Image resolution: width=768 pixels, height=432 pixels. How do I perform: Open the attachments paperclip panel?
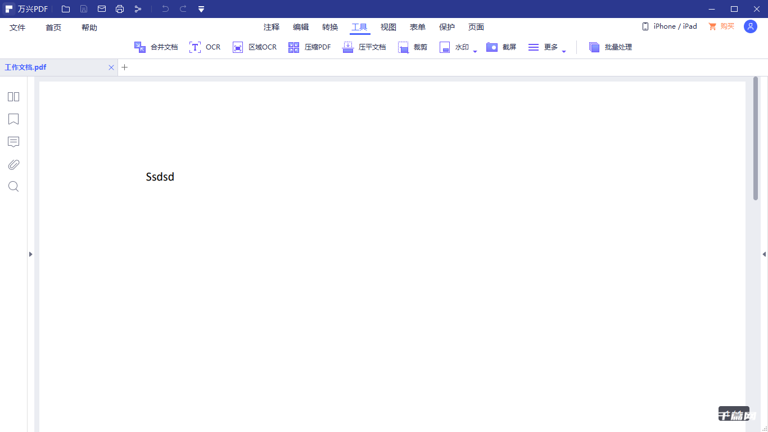(x=13, y=164)
